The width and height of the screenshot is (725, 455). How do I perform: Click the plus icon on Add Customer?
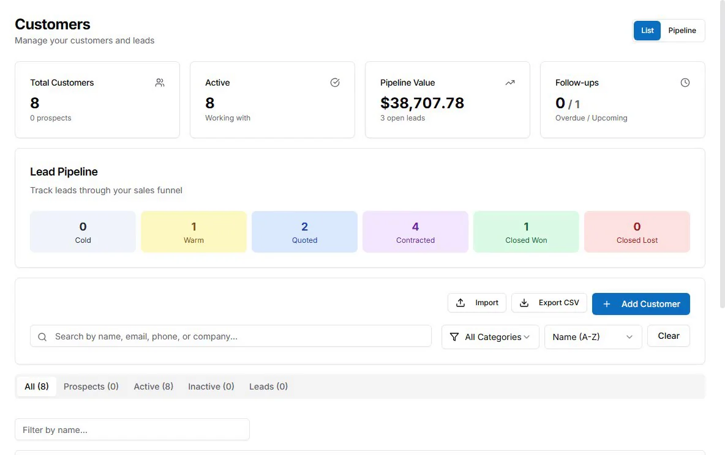[x=607, y=304]
